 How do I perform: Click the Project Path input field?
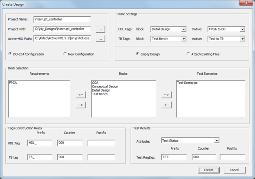pos(62,29)
